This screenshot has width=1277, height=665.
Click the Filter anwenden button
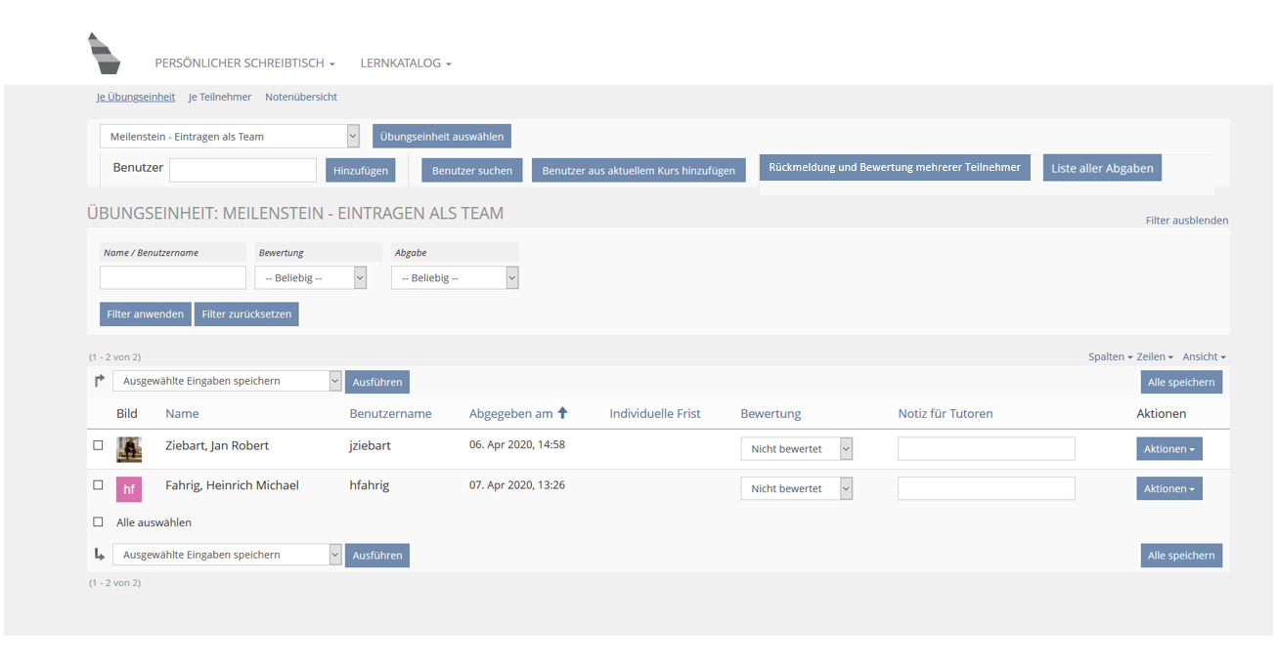coord(145,314)
